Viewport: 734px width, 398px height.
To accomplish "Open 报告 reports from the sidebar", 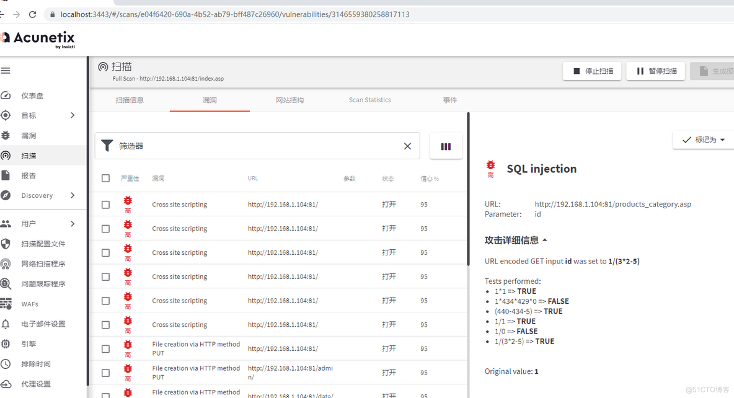I will tap(6, 175).
